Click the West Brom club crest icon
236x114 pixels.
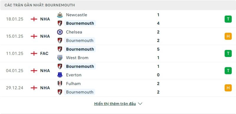[x=60, y=58]
